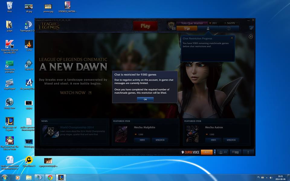Open the help question mark tab
The height and width of the screenshot is (181, 290).
pos(229,28)
